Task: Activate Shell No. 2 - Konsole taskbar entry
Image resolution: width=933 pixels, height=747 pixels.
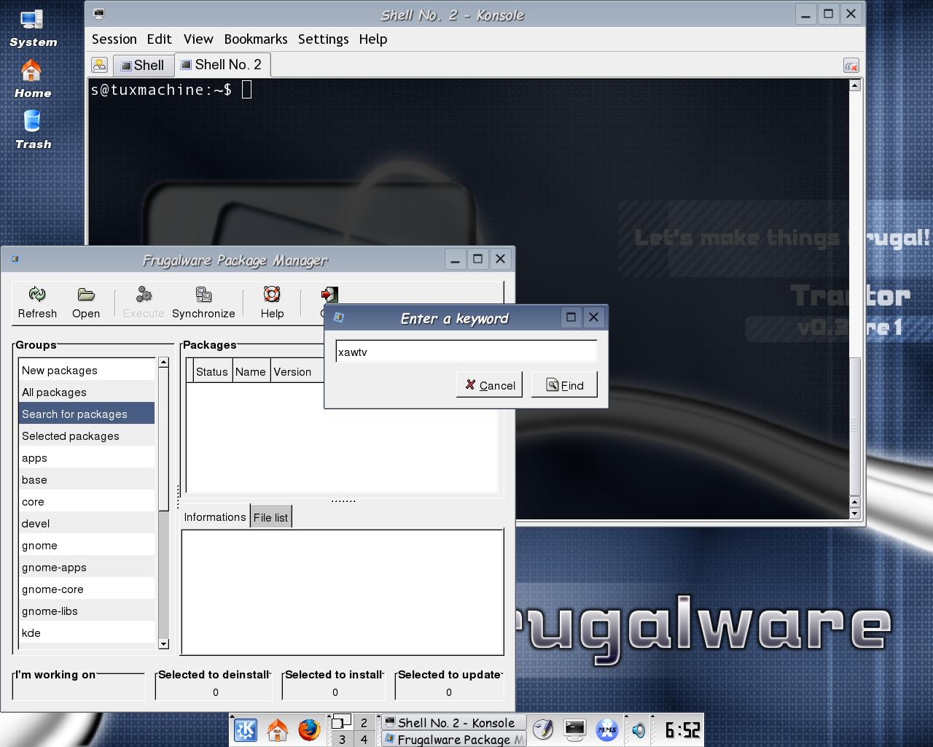Action: click(454, 723)
